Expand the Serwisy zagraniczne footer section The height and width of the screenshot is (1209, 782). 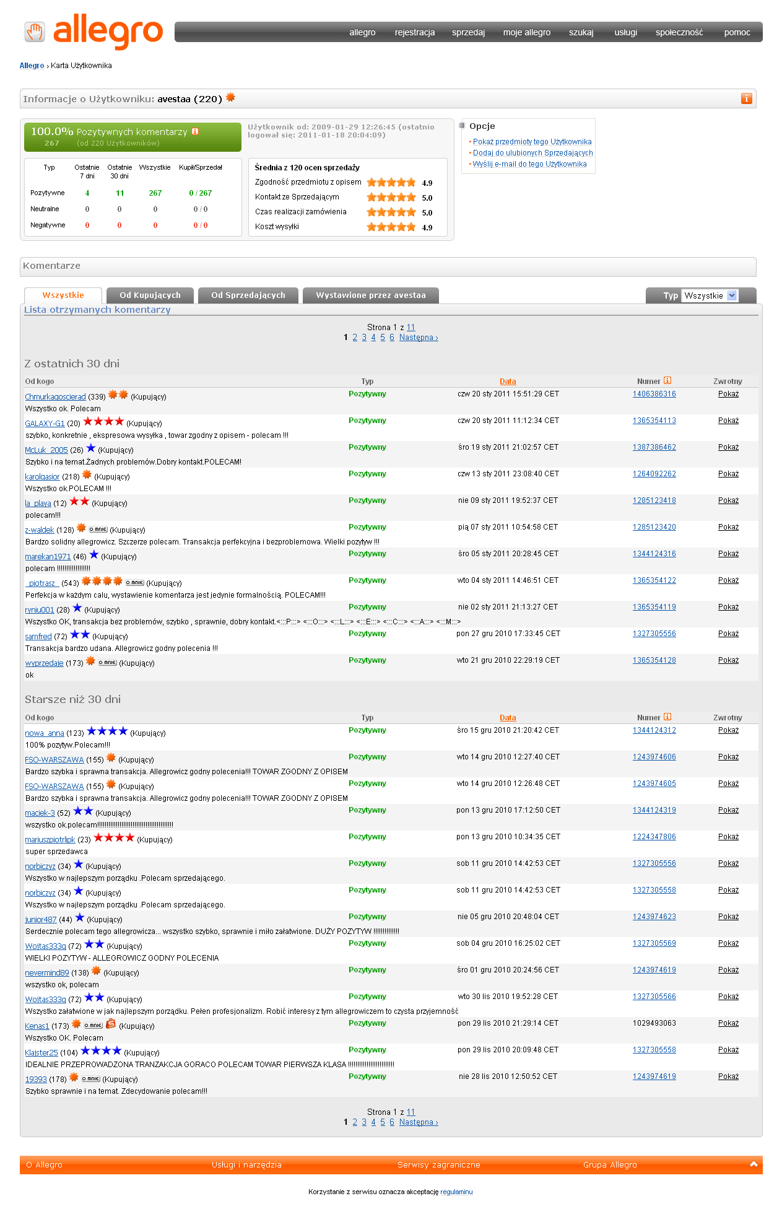pos(439,1165)
